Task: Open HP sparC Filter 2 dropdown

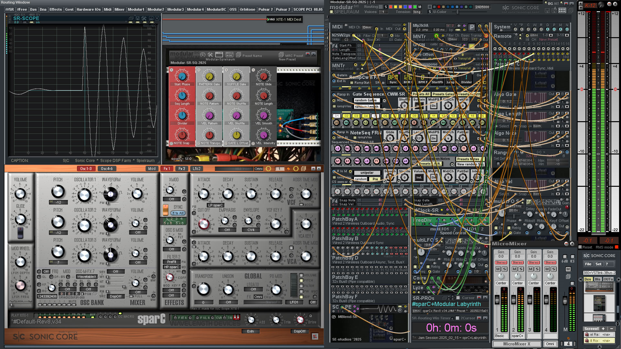Action: tap(172, 267)
